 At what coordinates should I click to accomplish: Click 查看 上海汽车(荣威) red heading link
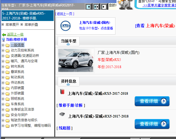[x=155, y=26]
